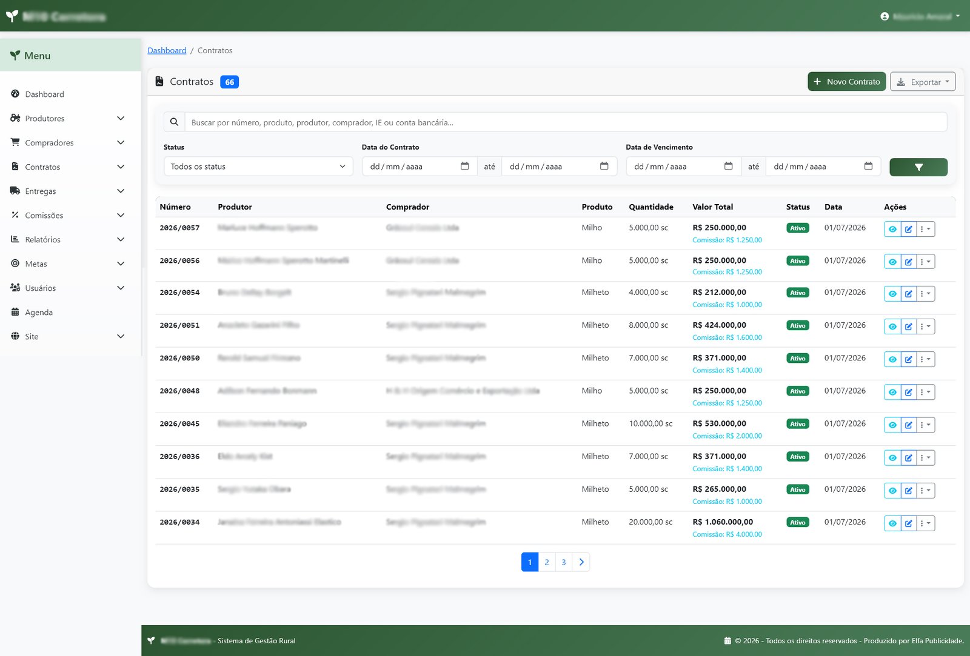The image size is (970, 656).
Task: Go to page 3 of contracts
Action: click(564, 562)
